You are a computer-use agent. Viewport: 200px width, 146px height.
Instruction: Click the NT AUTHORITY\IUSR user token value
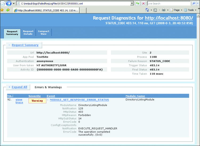click(x=51, y=65)
